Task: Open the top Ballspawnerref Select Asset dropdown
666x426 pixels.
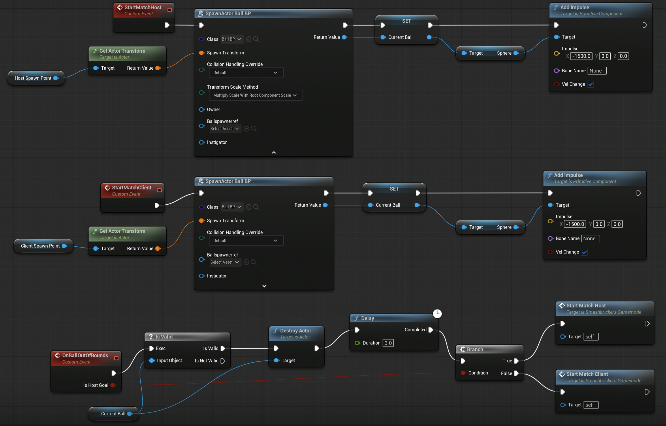Action: pos(225,129)
